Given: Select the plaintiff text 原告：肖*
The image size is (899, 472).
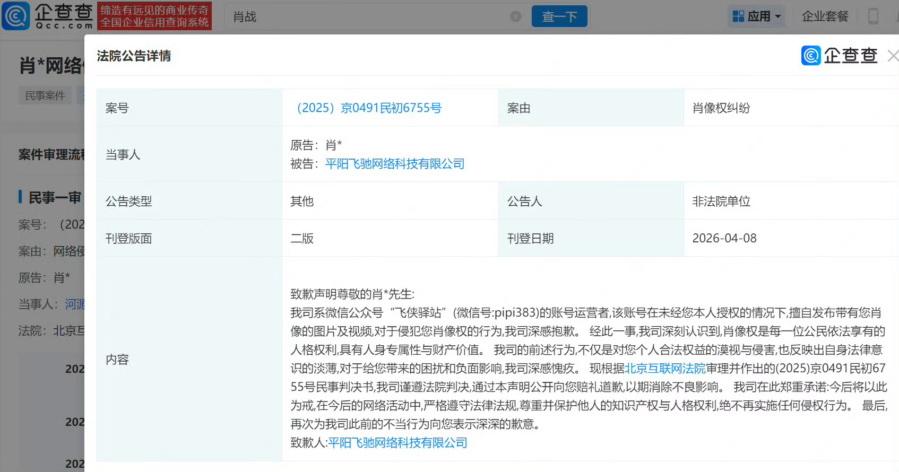Looking at the screenshot, I should point(316,145).
